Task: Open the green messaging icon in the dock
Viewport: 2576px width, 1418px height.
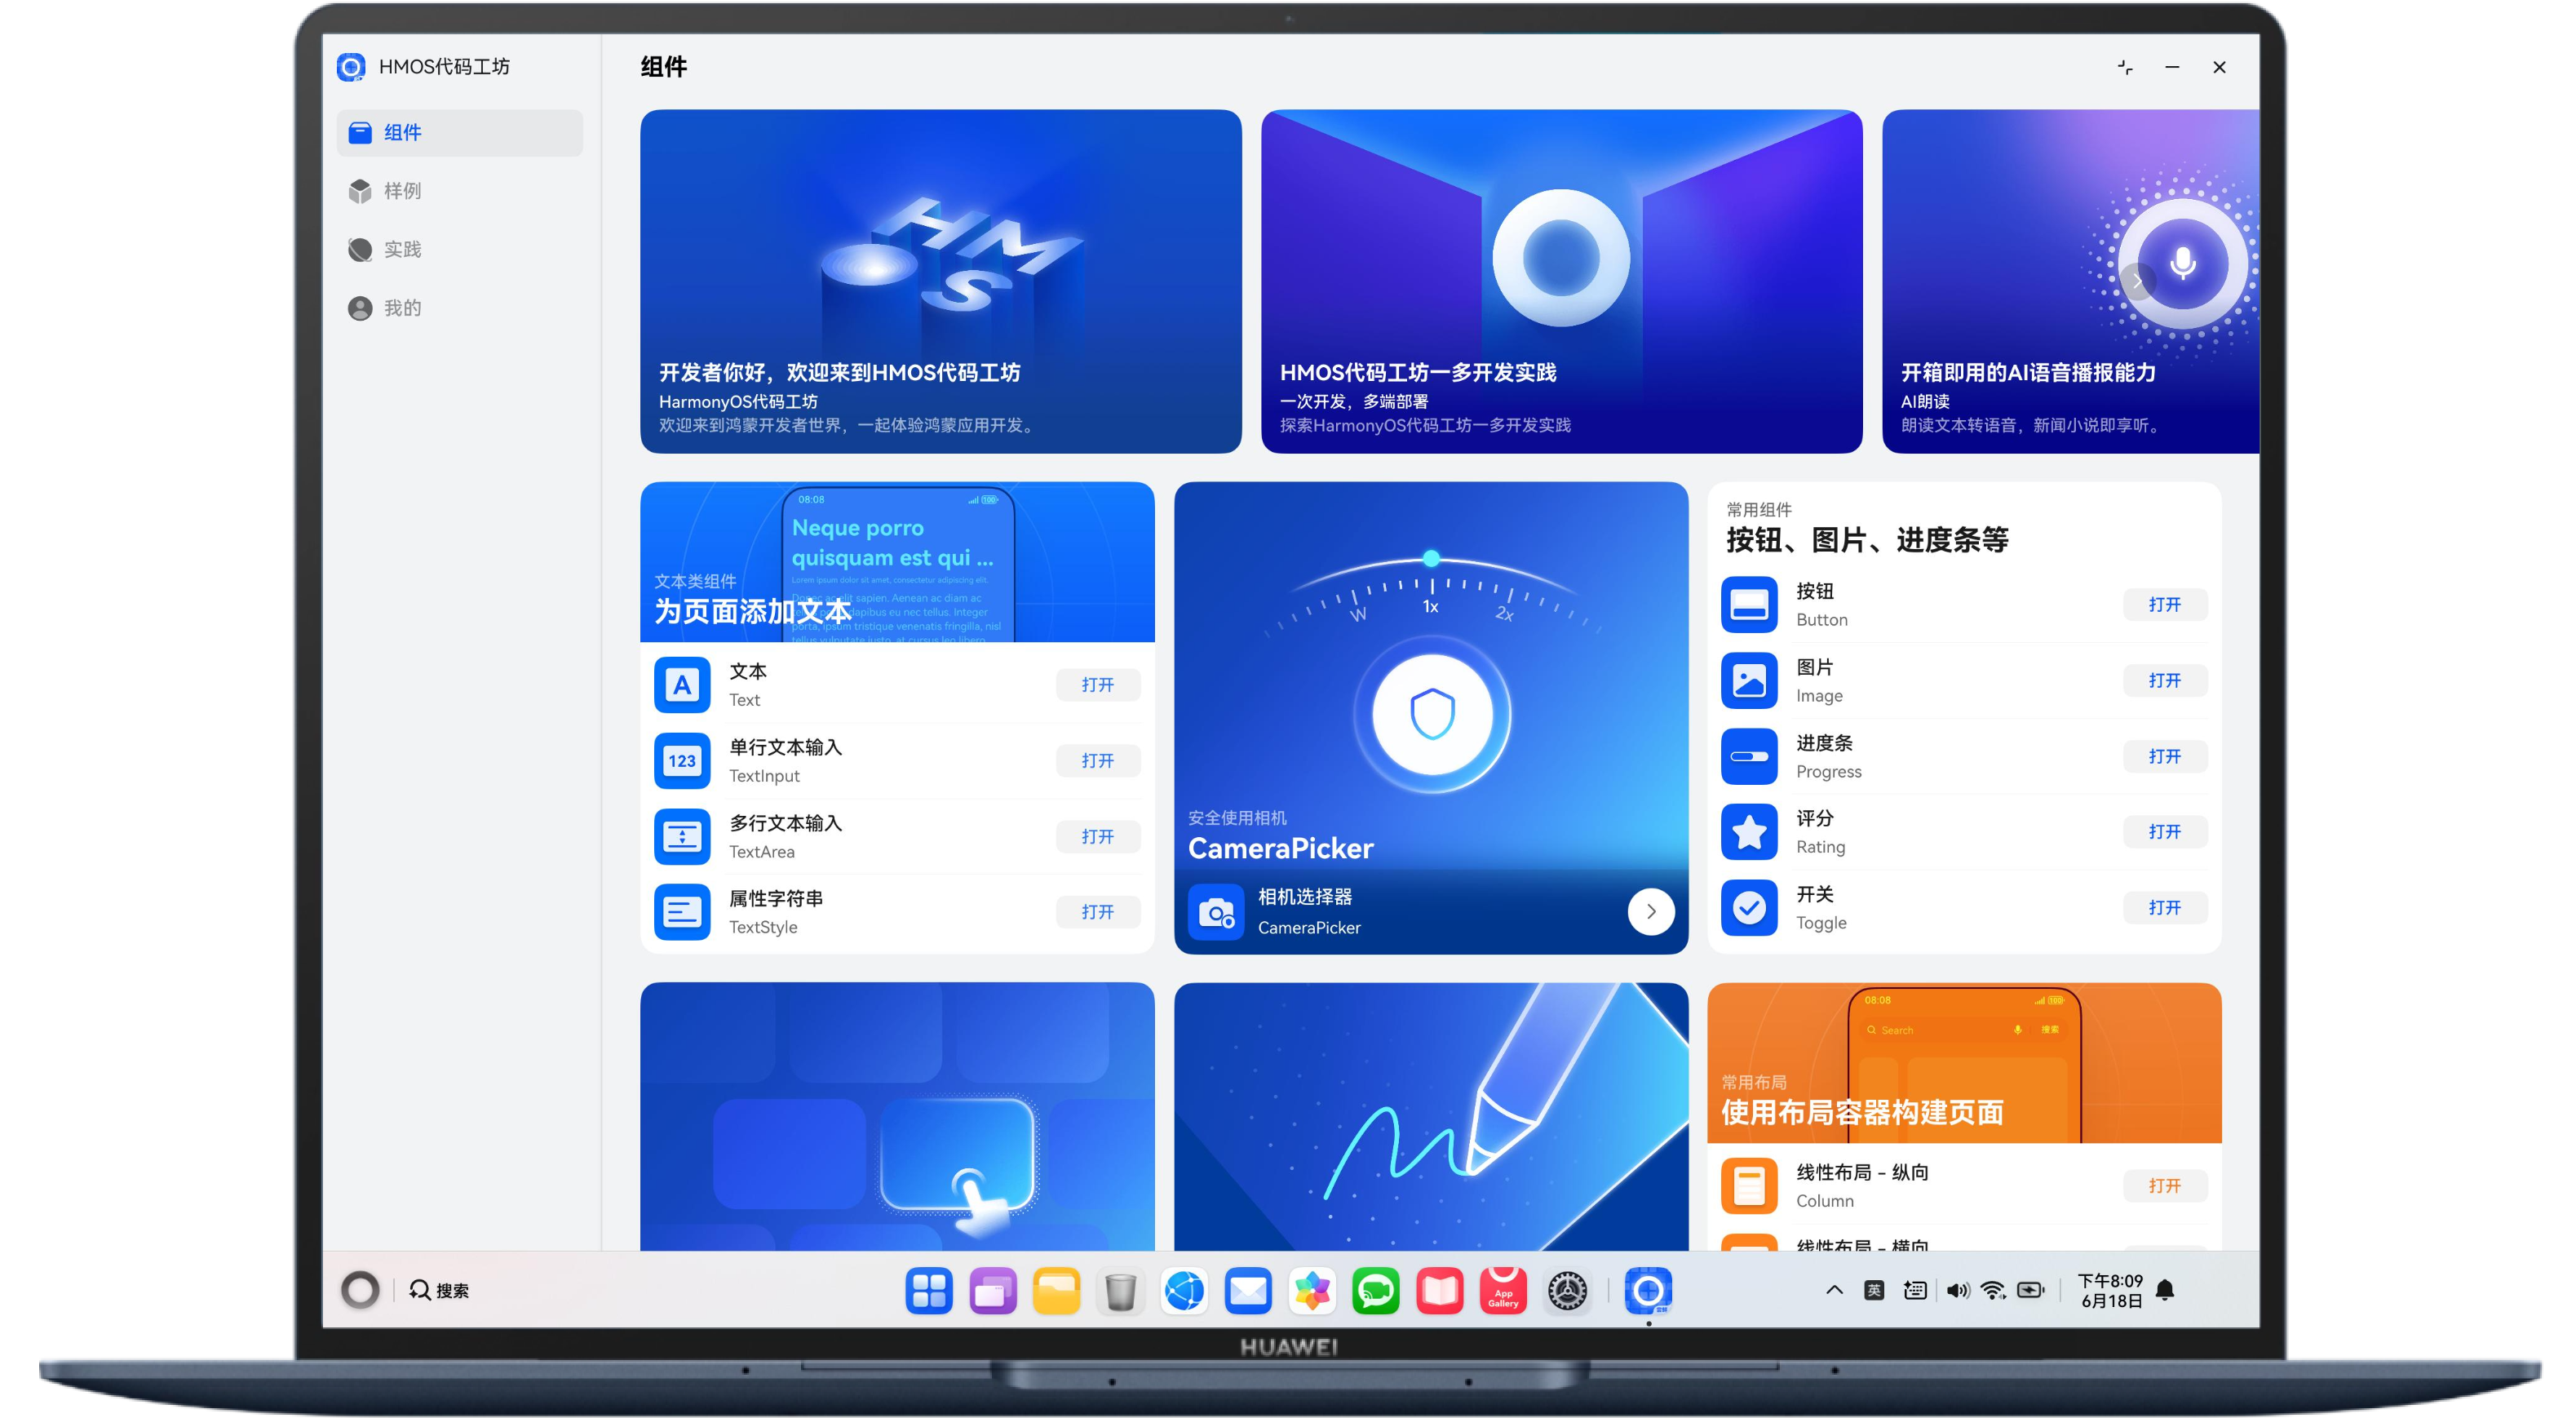Action: pos(1376,1290)
